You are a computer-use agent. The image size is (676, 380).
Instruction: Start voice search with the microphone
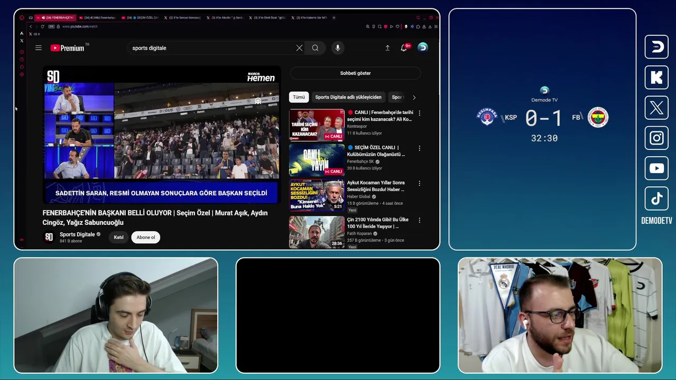[338, 48]
